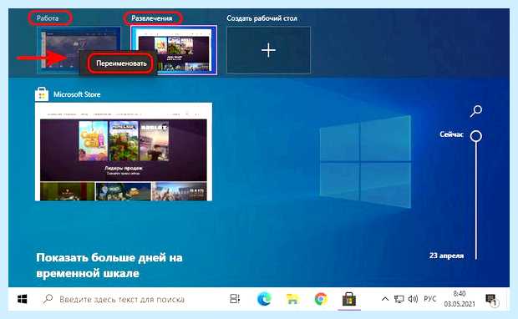Switch to the Развлечения desktop thumbnail
The height and width of the screenshot is (319, 518).
click(x=174, y=50)
